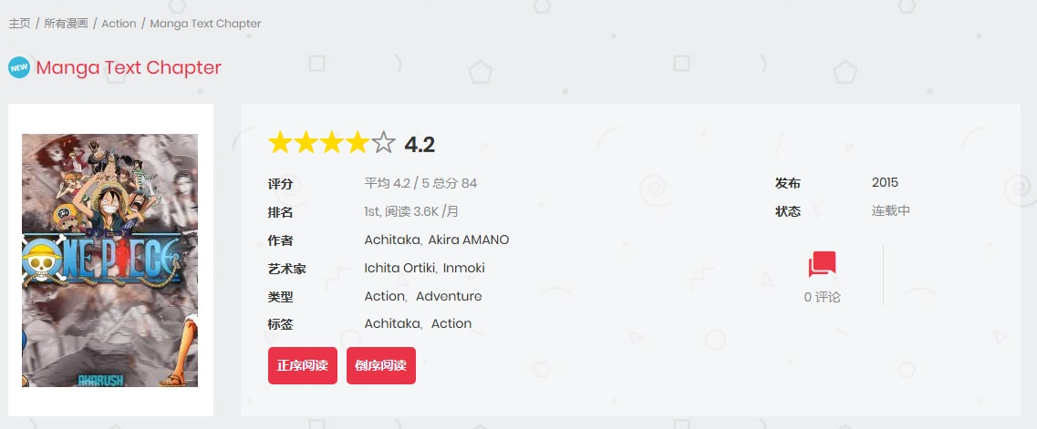The image size is (1037, 429).
Task: Open the Action breadcrumb link
Action: click(x=119, y=24)
